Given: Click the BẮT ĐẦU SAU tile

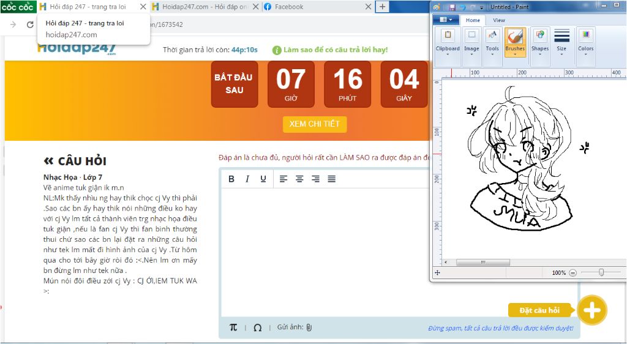Looking at the screenshot, I should tap(235, 84).
